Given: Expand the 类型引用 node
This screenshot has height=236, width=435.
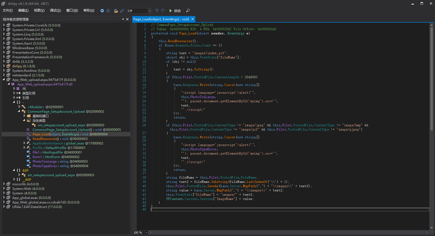Looking at the screenshot, I should click(14, 93).
